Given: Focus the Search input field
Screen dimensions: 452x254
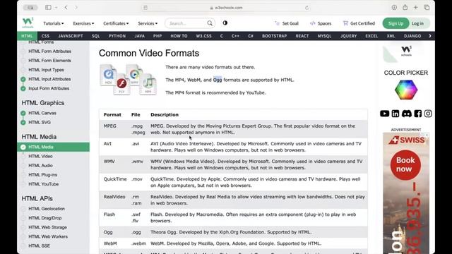Looking at the screenshot, I should (x=186, y=23).
